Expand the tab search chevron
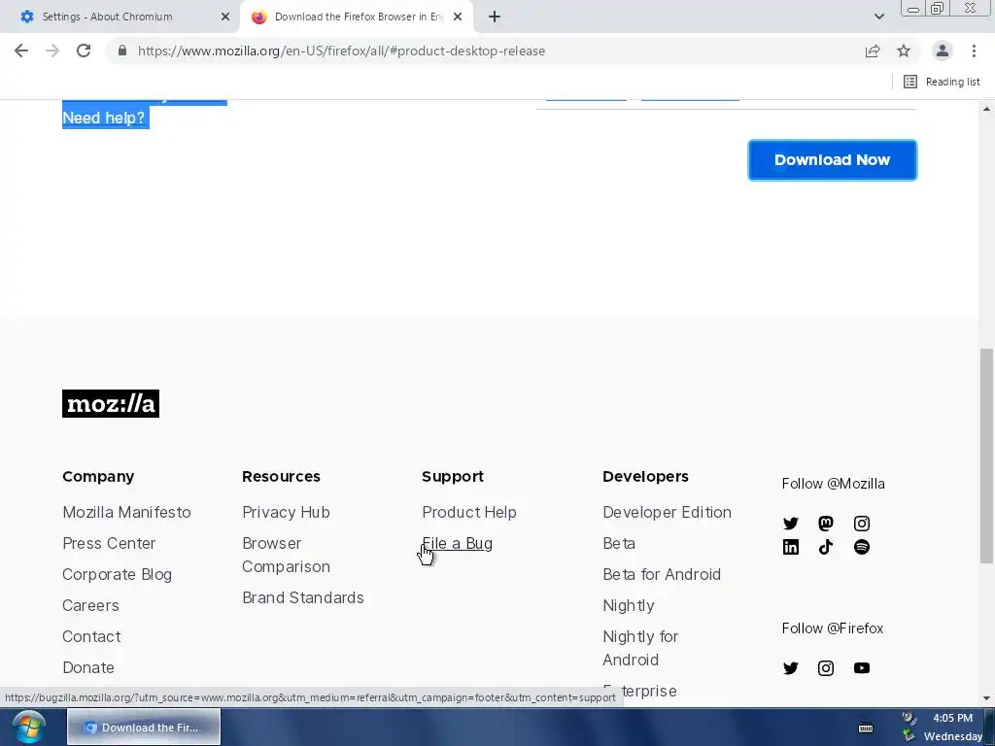Viewport: 995px width, 746px height. [x=878, y=17]
